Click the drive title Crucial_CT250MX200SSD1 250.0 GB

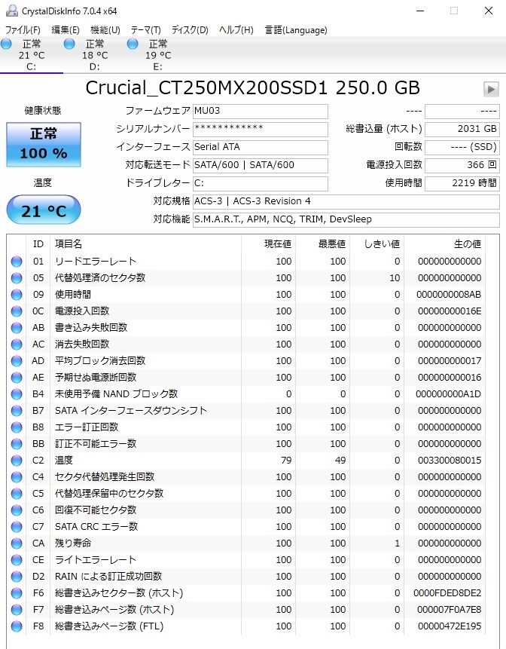coord(252,87)
